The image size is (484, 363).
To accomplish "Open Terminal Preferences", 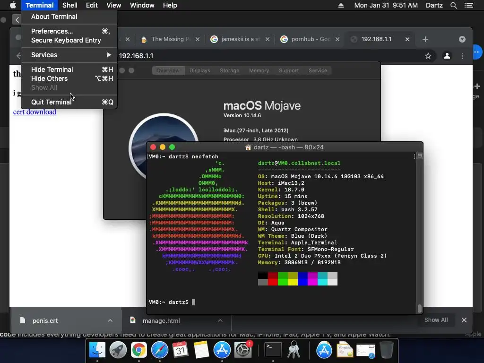I will click(x=69, y=31).
